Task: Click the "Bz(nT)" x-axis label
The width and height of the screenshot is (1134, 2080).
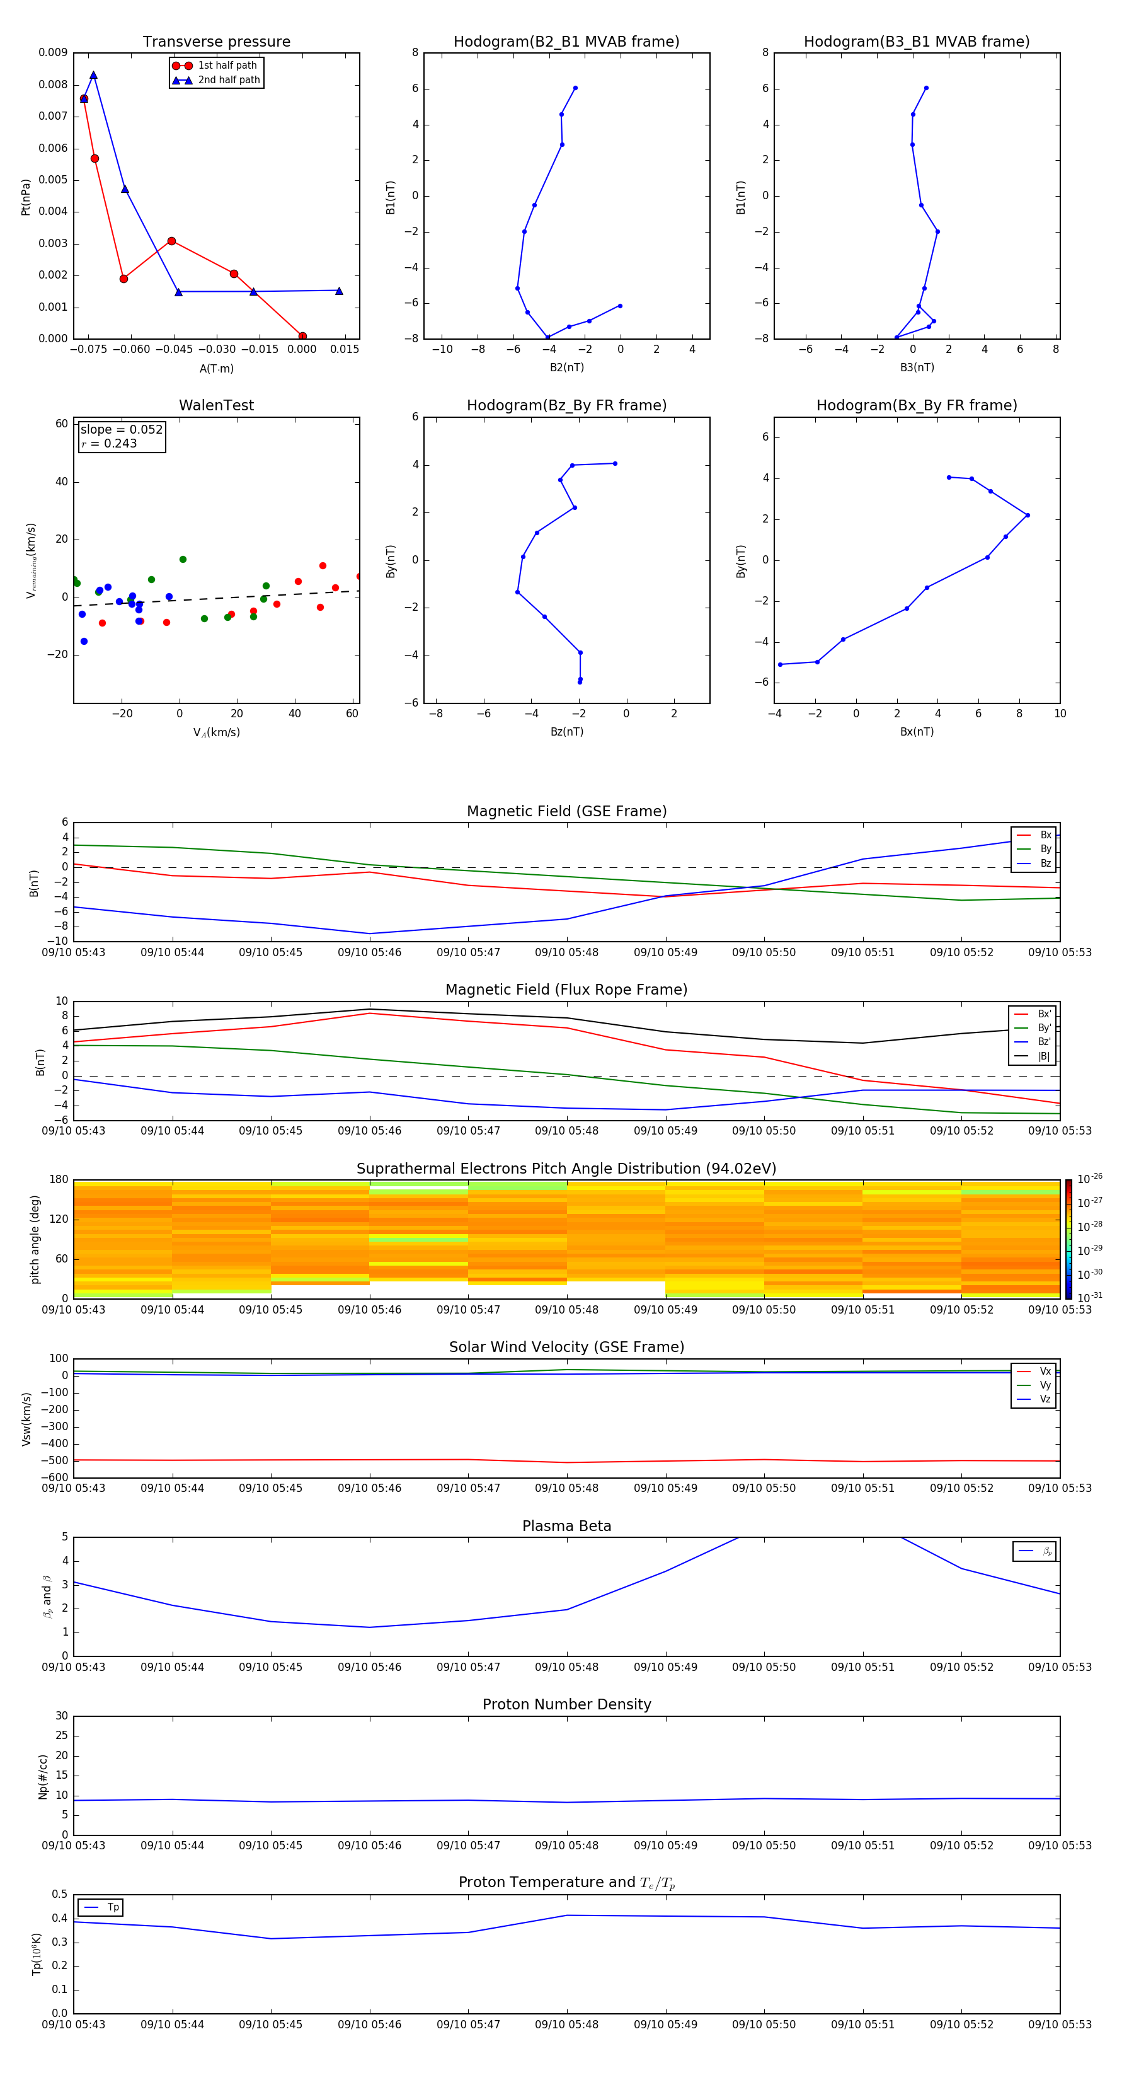Action: click(566, 732)
